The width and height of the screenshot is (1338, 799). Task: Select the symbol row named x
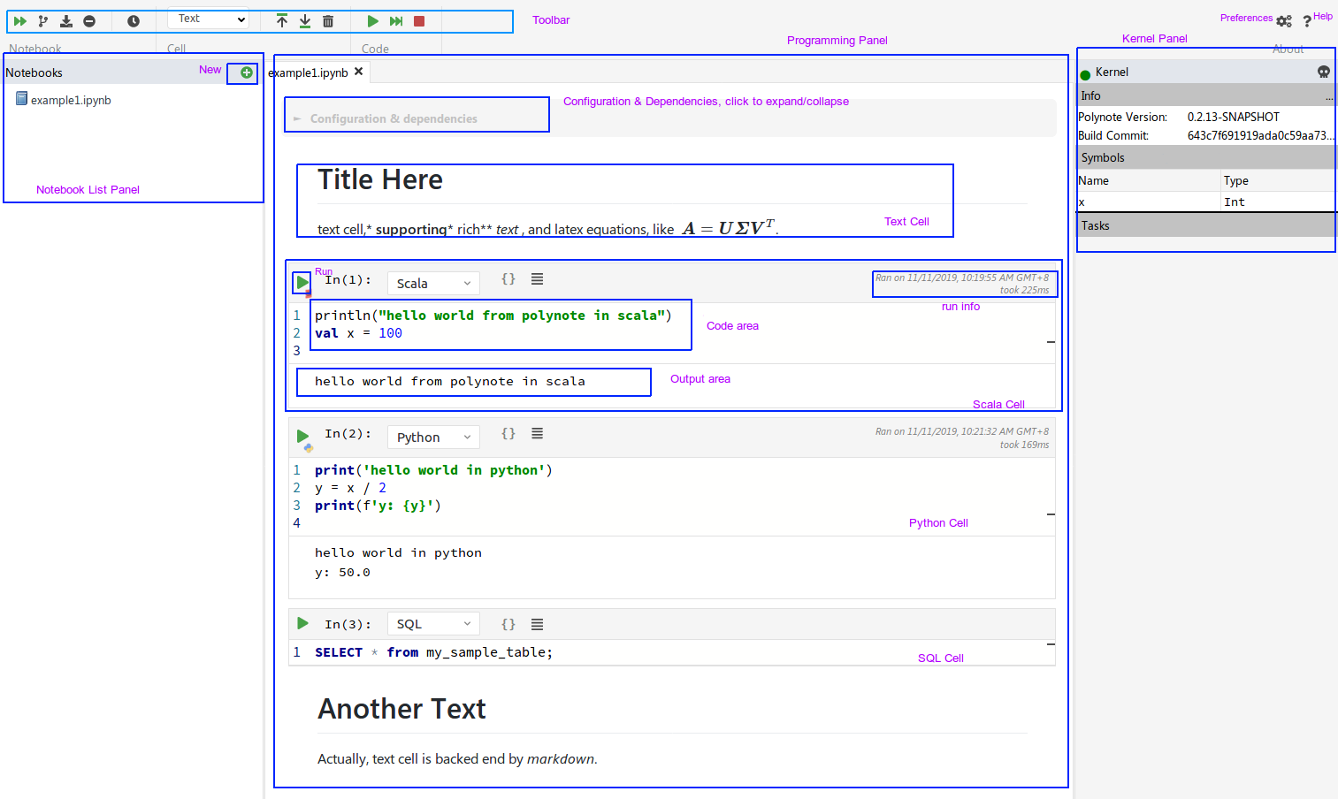[1205, 202]
